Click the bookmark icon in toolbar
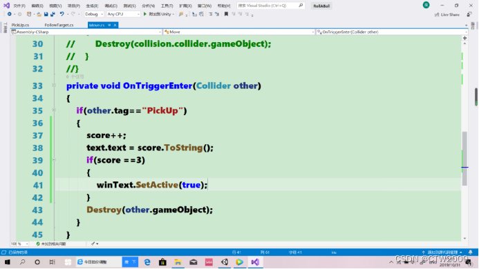The width and height of the screenshot is (479, 269). click(226, 14)
